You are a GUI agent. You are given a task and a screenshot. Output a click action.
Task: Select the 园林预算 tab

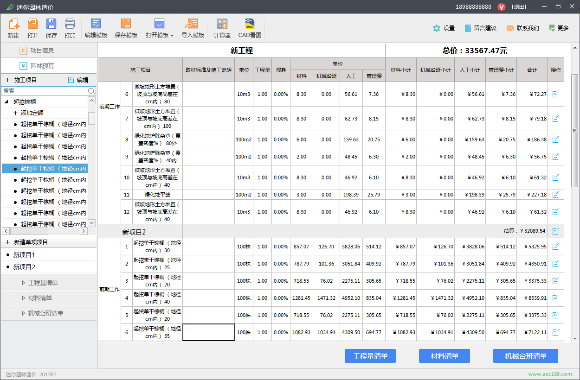point(42,66)
